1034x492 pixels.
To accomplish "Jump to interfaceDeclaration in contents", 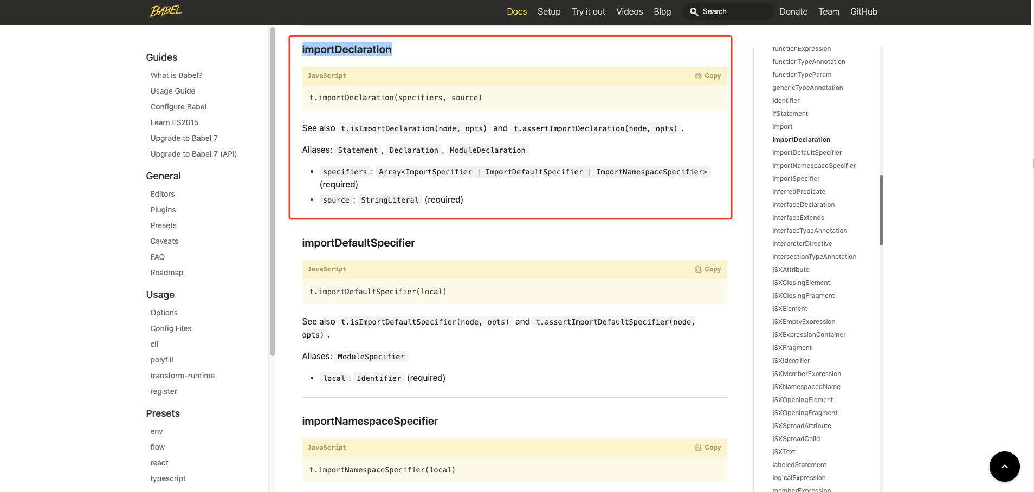I will click(803, 205).
